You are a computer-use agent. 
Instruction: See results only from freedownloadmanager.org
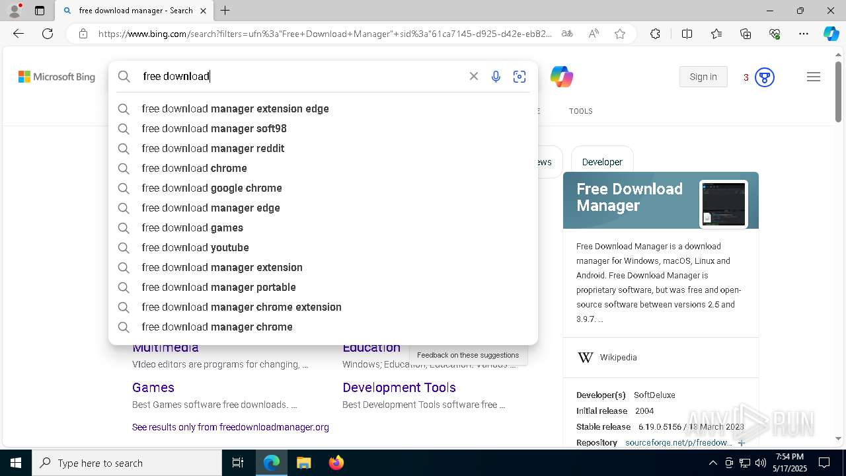tap(231, 427)
